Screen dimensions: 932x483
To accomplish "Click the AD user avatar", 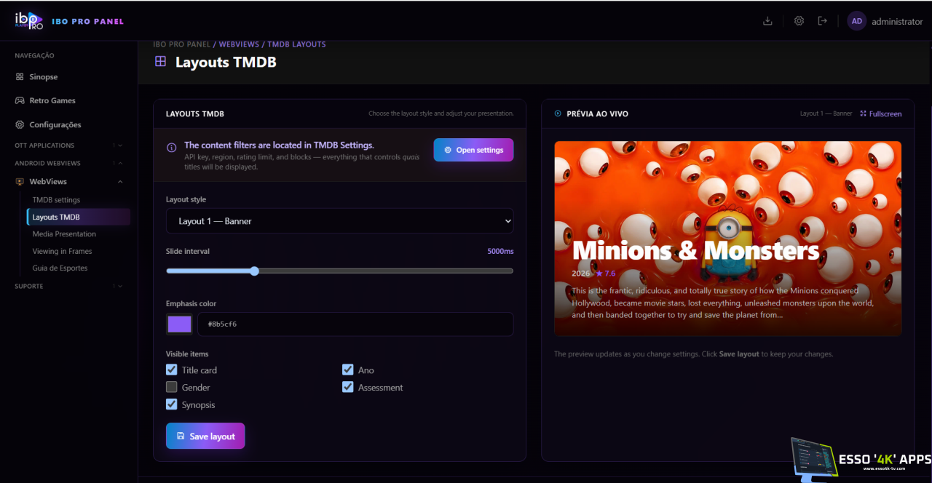I will [x=857, y=21].
